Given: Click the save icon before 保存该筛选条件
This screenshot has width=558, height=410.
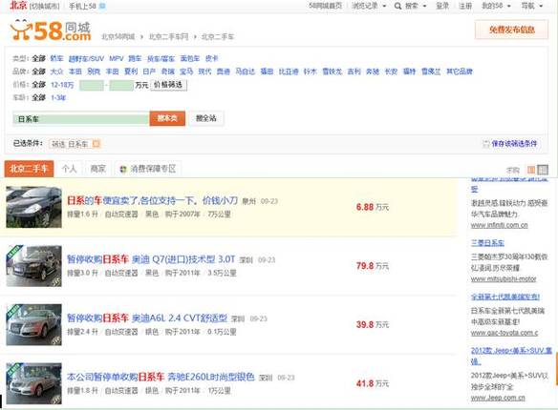Looking at the screenshot, I should point(485,144).
